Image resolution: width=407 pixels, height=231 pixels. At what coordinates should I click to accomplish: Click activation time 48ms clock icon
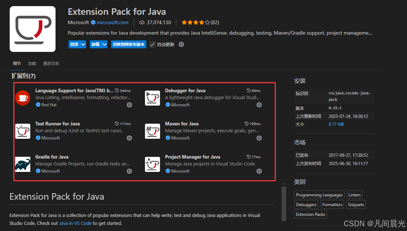[248, 90]
